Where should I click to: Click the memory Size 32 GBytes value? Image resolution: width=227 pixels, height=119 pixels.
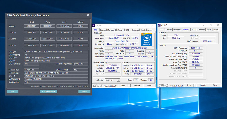tap(176, 38)
